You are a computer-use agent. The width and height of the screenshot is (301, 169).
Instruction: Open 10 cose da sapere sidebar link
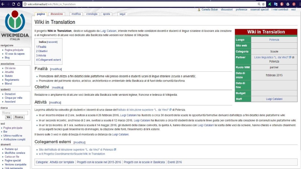pyautogui.click(x=15, y=54)
